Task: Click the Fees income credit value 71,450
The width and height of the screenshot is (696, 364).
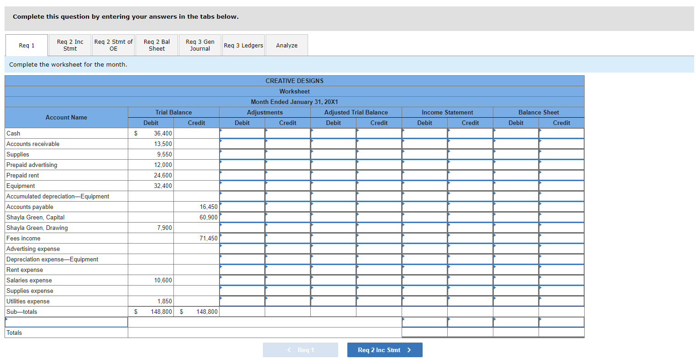Action: tap(209, 238)
